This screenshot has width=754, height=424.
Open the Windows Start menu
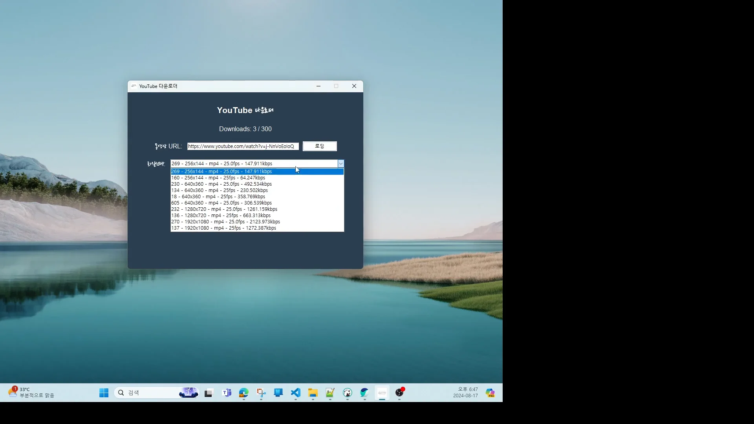[x=104, y=393]
